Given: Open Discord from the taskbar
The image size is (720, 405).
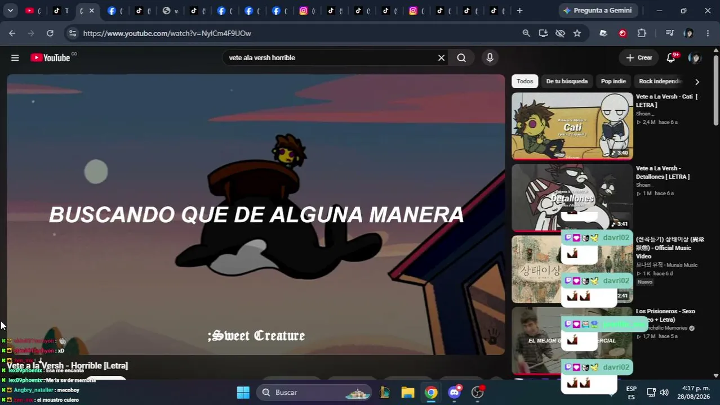Looking at the screenshot, I should point(455,392).
